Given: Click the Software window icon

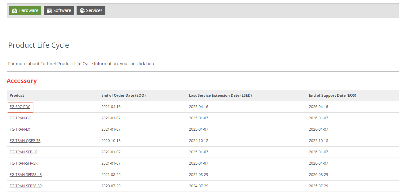Looking at the screenshot, I should tap(49, 11).
